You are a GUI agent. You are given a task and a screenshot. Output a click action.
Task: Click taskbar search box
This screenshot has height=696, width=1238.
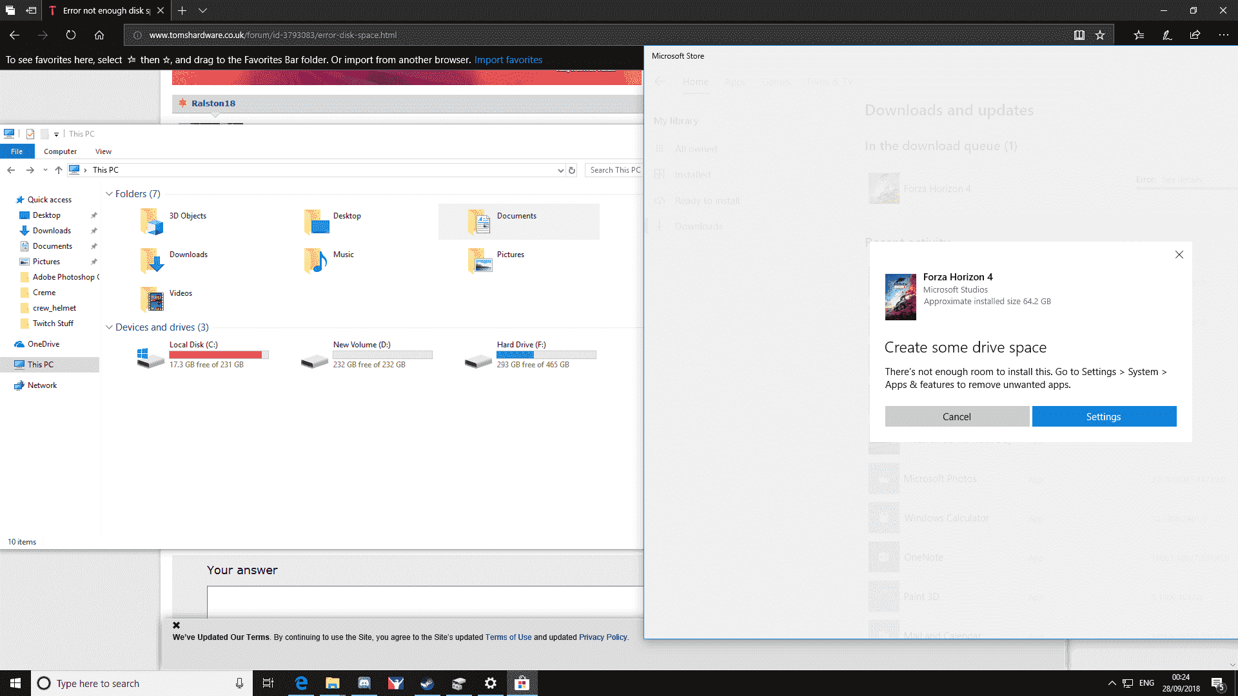point(142,683)
